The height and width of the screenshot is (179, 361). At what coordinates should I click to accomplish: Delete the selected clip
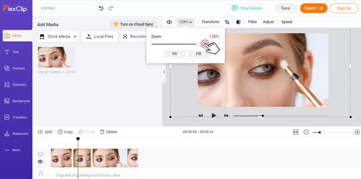109,132
